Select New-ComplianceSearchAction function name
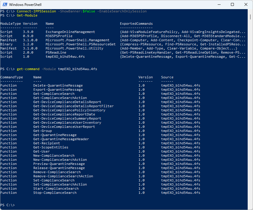This screenshot has height=210, width=253. point(60,160)
